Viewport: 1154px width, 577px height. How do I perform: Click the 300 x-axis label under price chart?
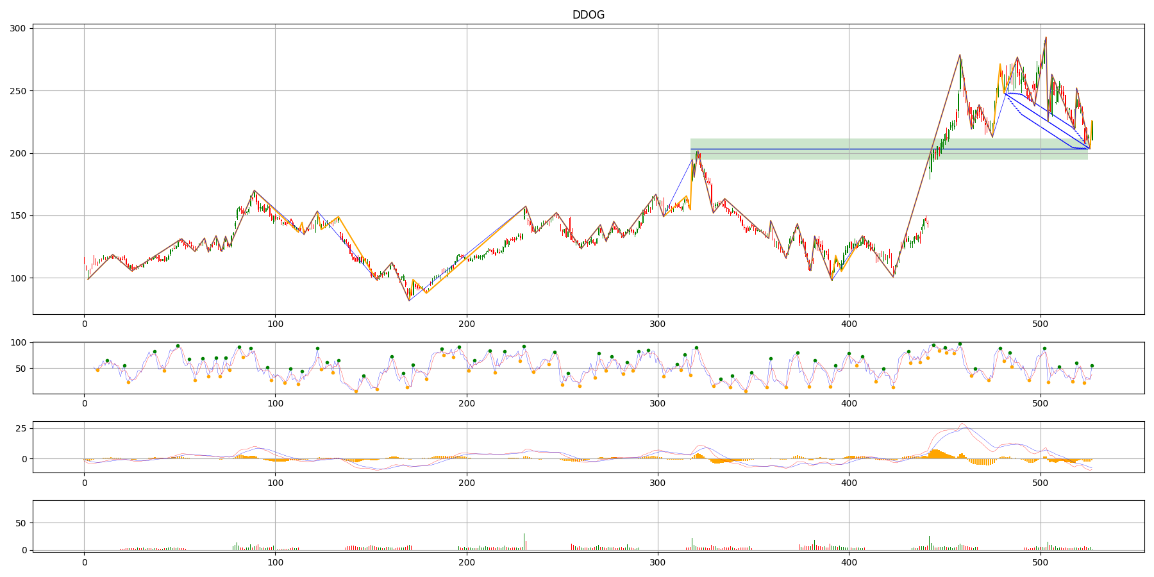[x=658, y=324]
